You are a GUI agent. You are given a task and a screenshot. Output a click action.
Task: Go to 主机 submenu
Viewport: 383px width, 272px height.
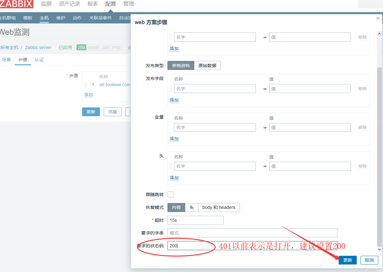44,18
